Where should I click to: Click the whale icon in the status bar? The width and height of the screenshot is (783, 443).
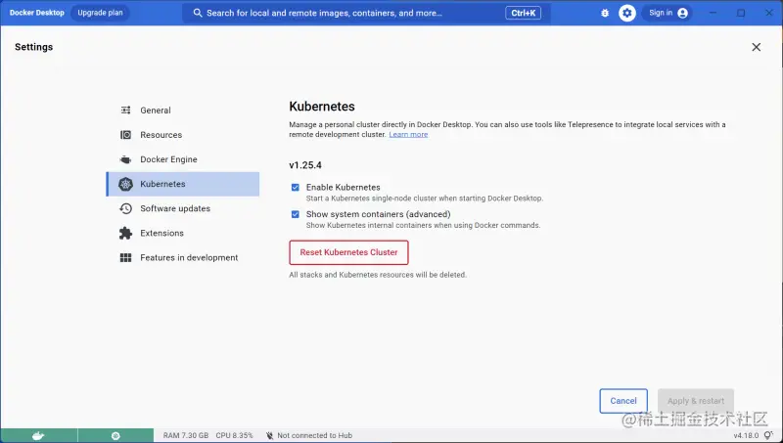pyautogui.click(x=38, y=435)
